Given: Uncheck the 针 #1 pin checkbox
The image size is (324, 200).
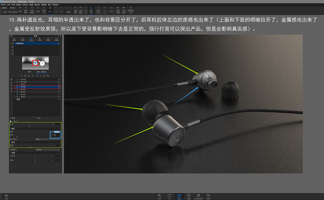Looking at the screenshot, I should 17,97.
